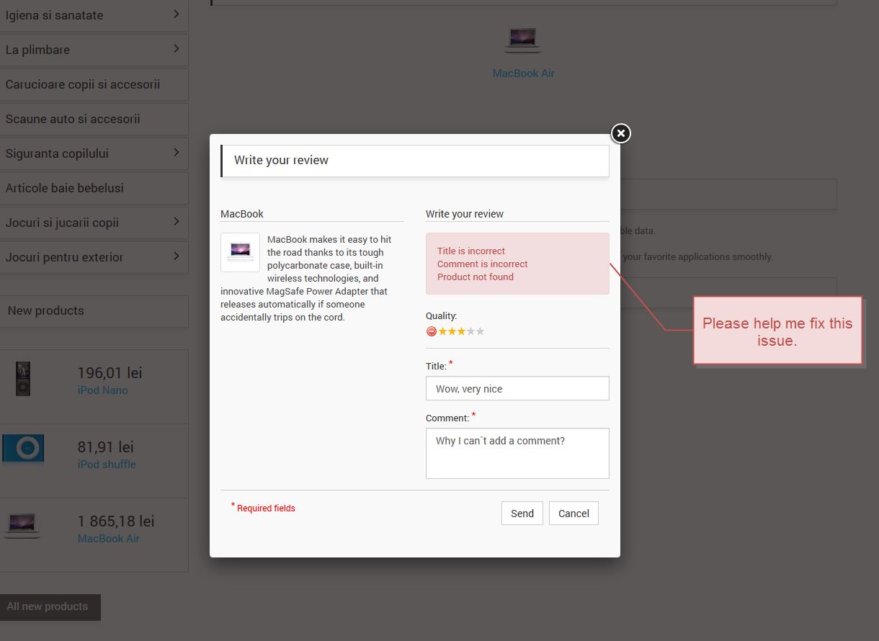Expand the Jocuri pentru exterior arrow
Screen dimensions: 879x641
[177, 256]
